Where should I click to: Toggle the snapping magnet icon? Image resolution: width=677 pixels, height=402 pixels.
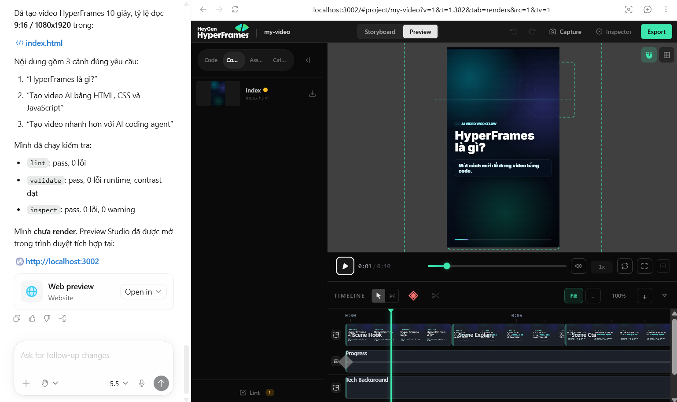[649, 55]
